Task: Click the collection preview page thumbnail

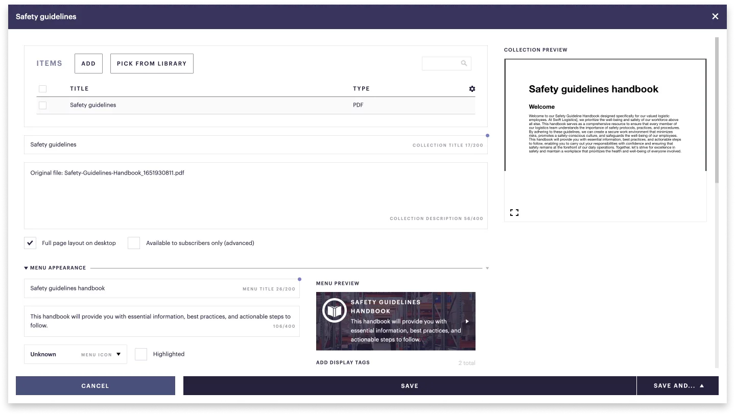Action: click(605, 115)
